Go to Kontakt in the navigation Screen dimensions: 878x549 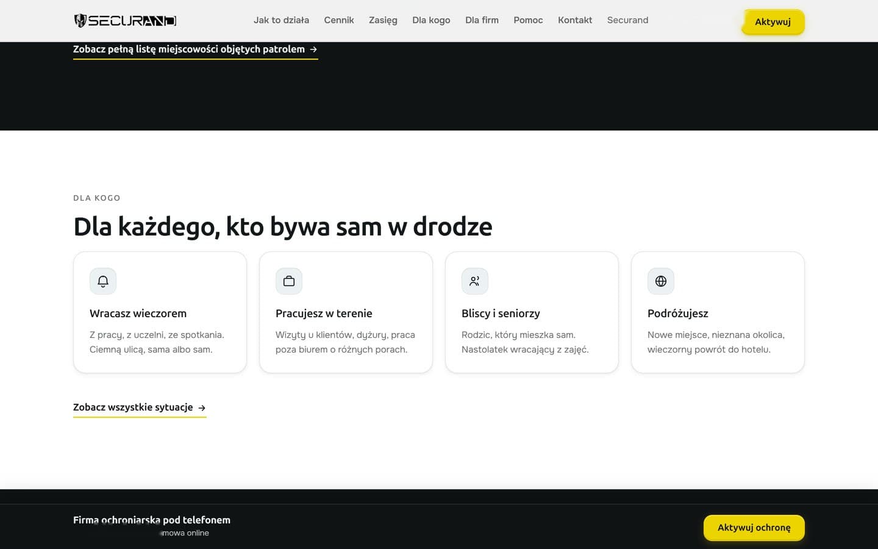click(x=575, y=20)
